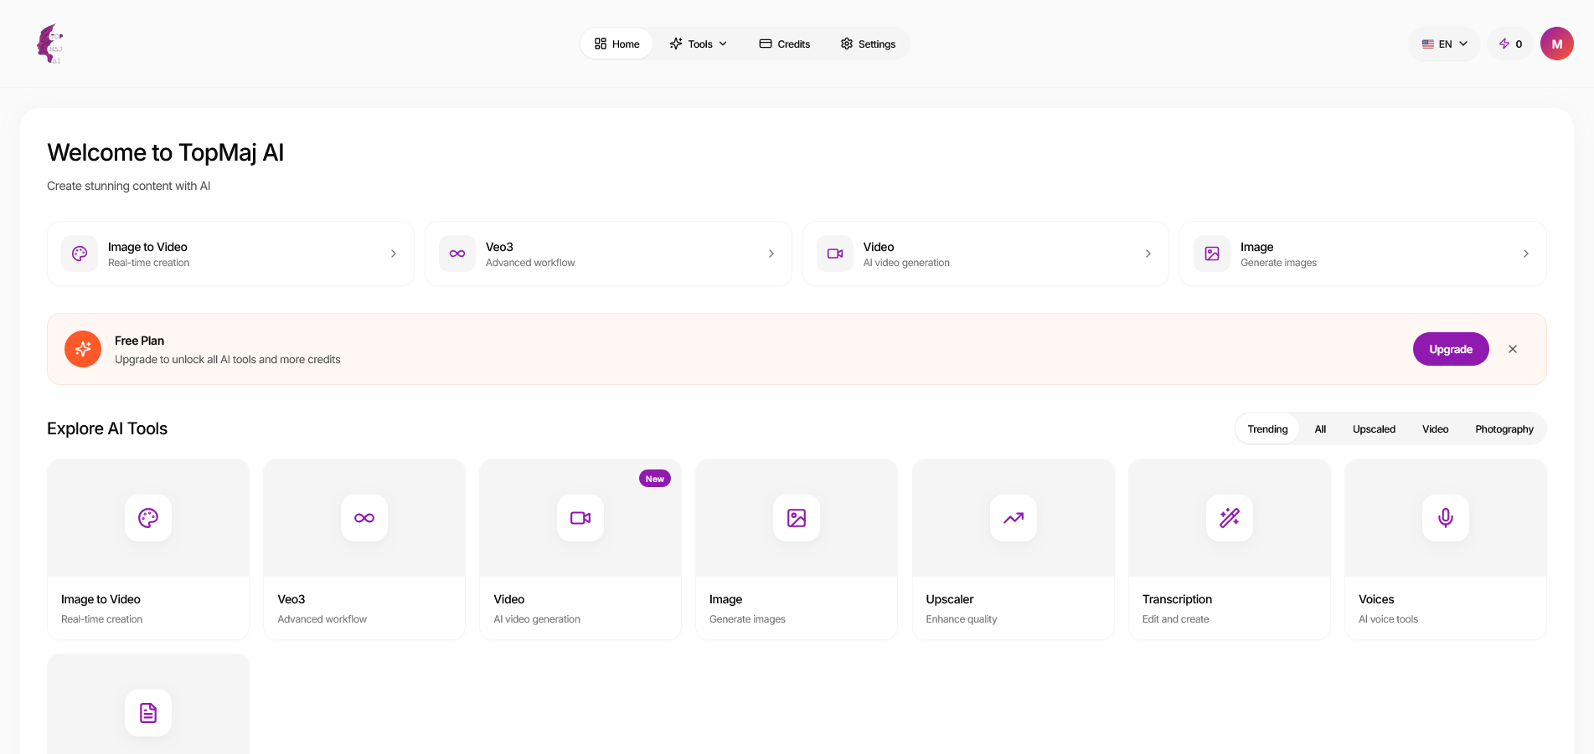Image resolution: width=1594 pixels, height=754 pixels.
Task: Open the EN language selector
Action: (1444, 44)
